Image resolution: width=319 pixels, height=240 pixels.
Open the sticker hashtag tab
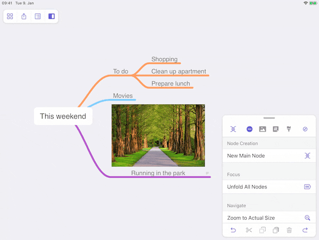pyautogui.click(x=275, y=129)
